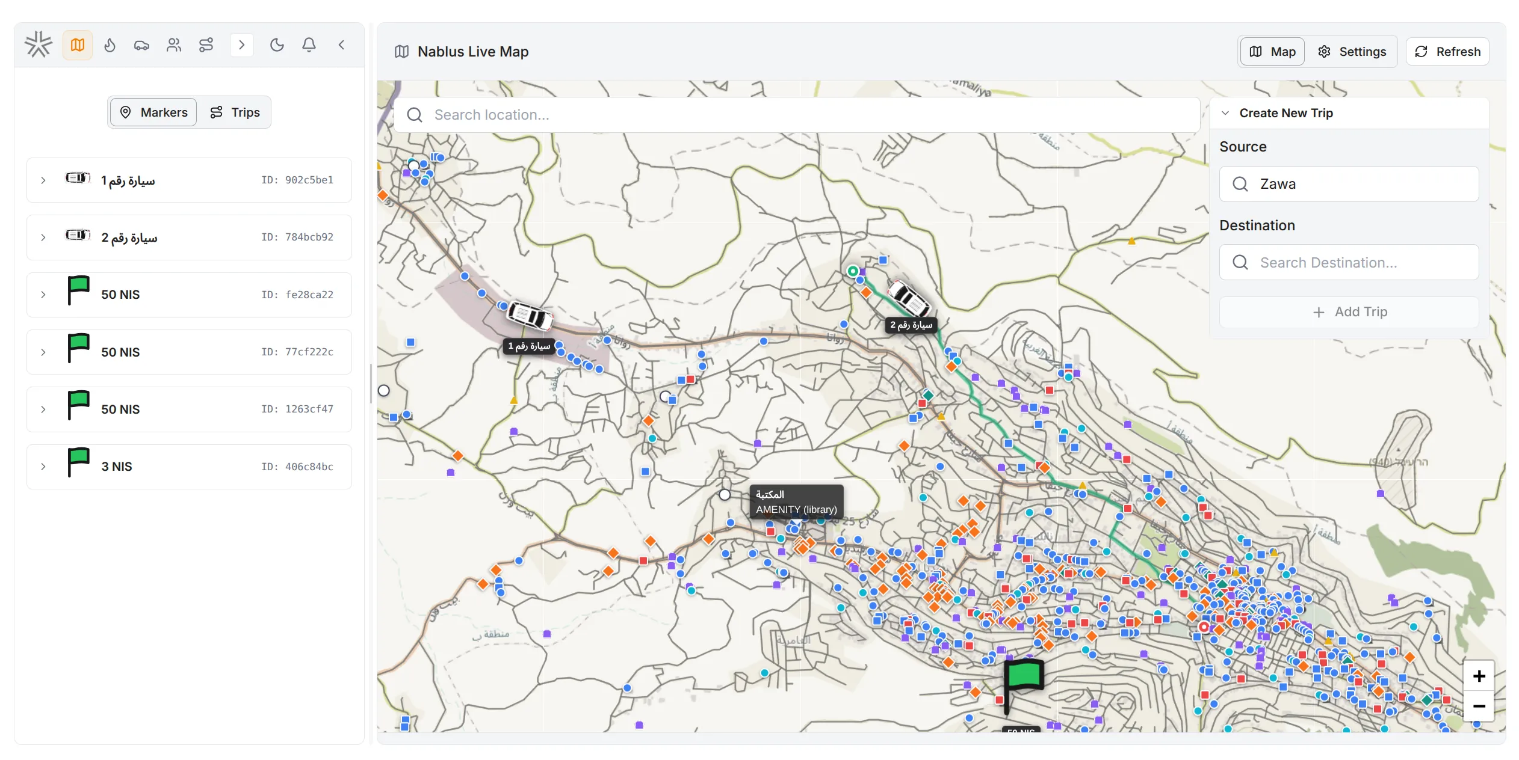Click the red circle destination marker
This screenshot has height=760, width=1519.
pyautogui.click(x=1204, y=627)
